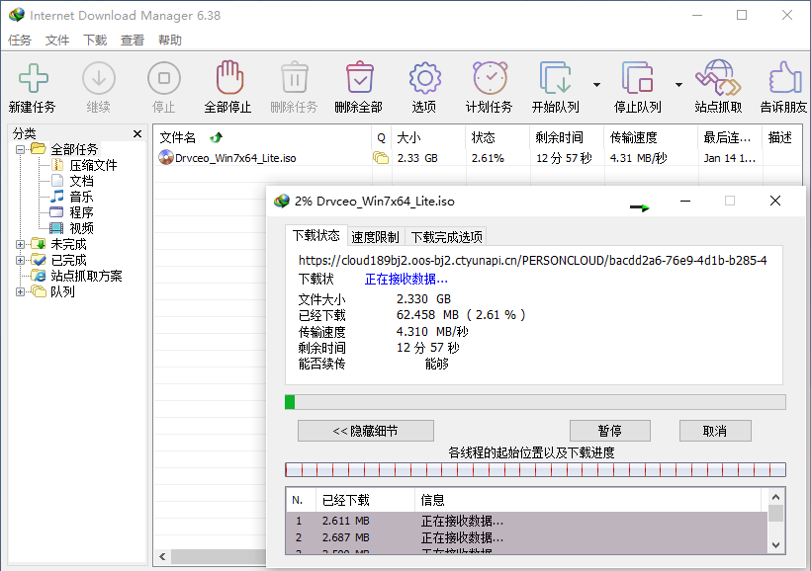Open the 文件 menu

tap(57, 40)
